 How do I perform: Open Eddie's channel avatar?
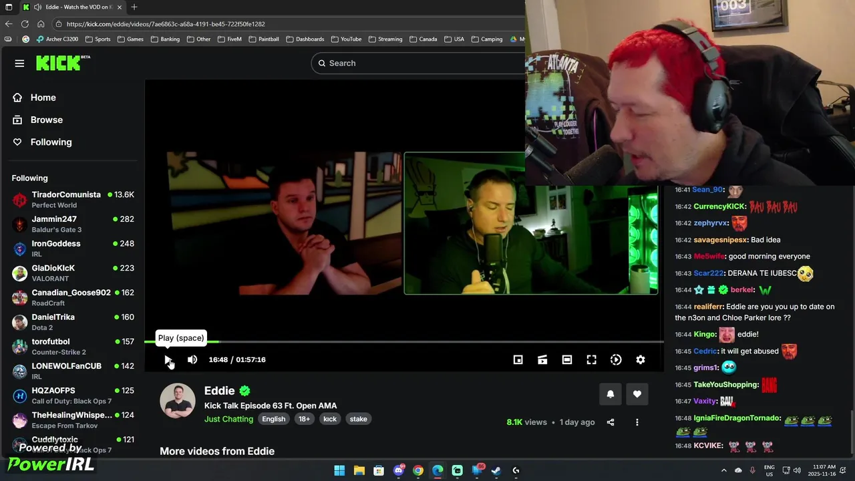click(x=178, y=401)
